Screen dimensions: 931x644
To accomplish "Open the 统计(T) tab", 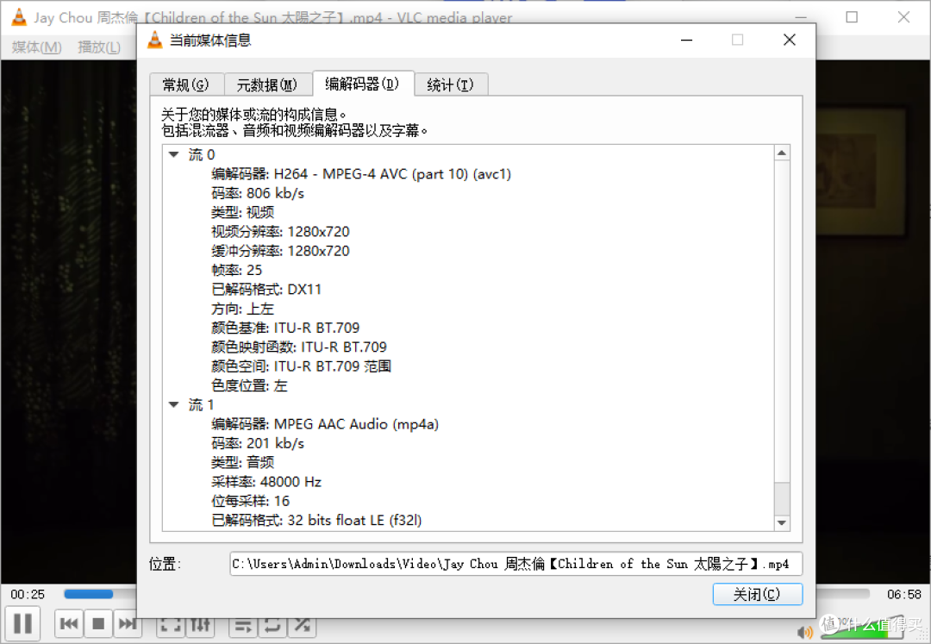I will [x=451, y=84].
